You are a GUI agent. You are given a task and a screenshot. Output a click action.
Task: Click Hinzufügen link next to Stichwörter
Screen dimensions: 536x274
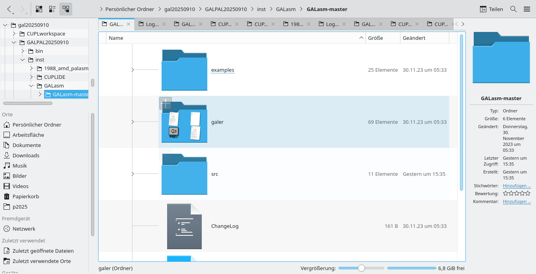click(x=517, y=186)
